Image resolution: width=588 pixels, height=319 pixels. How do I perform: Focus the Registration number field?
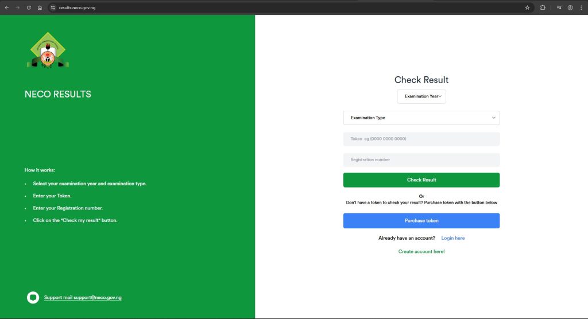(x=421, y=159)
